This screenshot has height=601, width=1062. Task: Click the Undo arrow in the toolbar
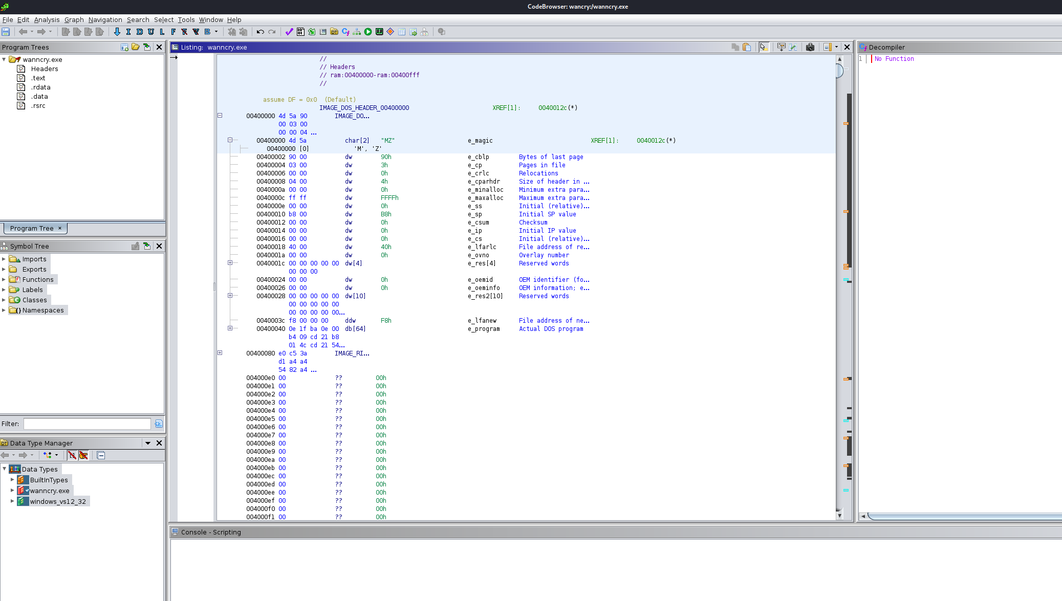click(260, 32)
